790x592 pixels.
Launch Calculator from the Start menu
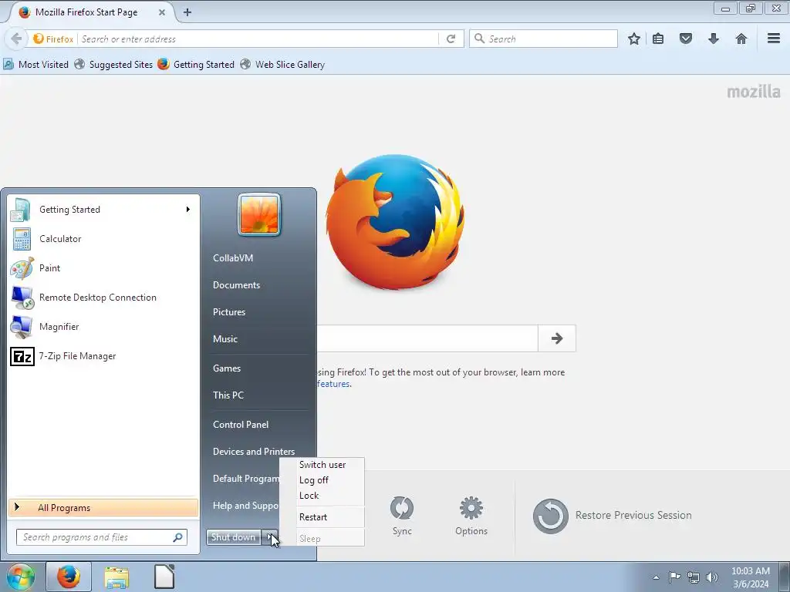(x=104, y=239)
